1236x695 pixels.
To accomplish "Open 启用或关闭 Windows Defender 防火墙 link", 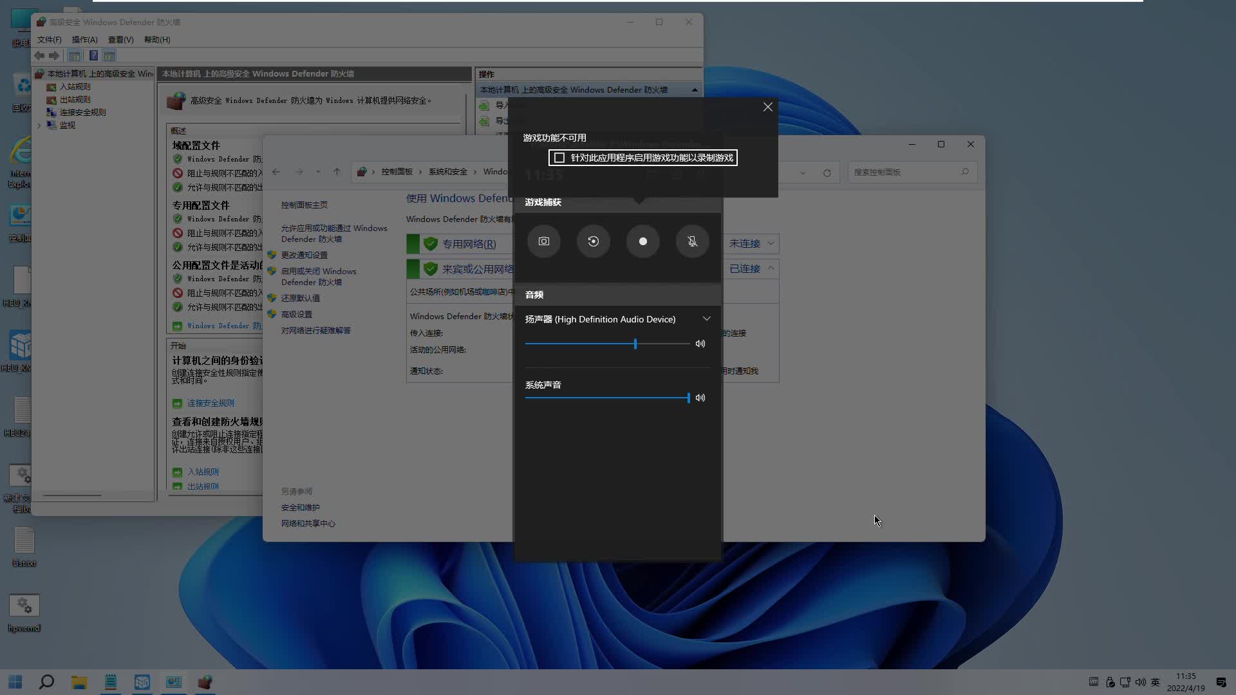I will (319, 277).
